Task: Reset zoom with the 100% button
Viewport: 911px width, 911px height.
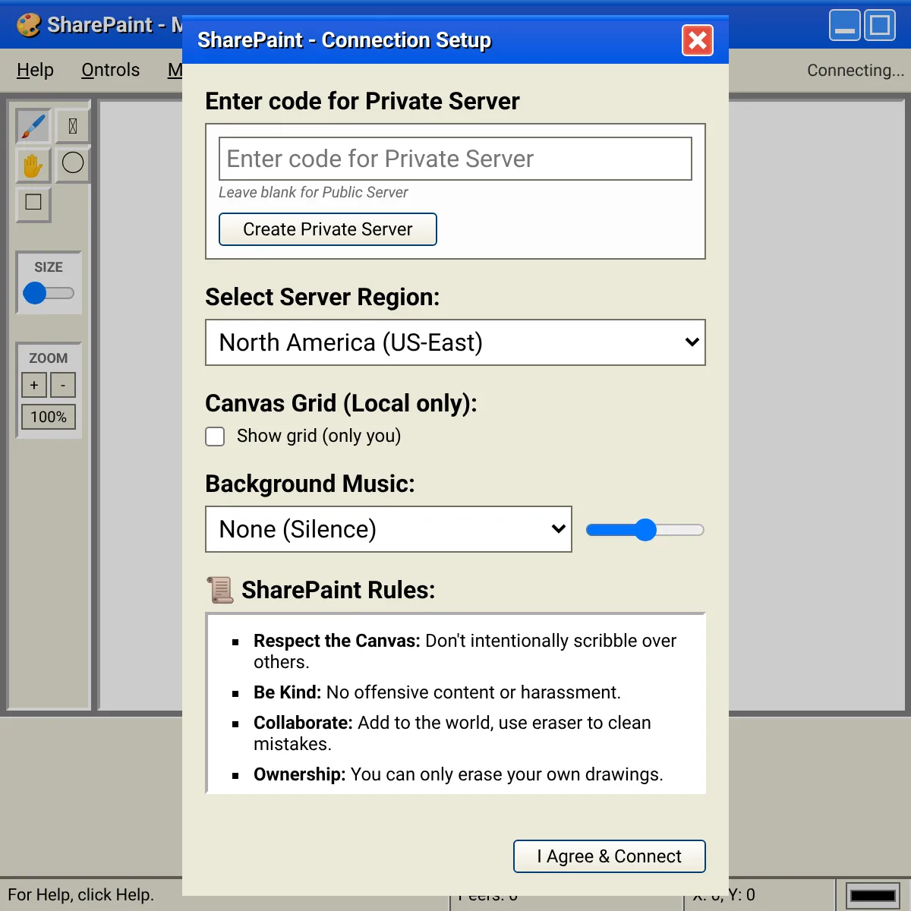Action: [x=49, y=417]
